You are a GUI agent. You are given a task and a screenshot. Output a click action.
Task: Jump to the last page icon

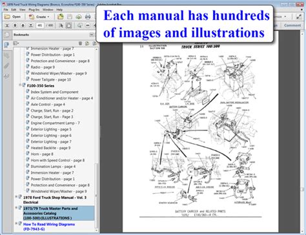(x=31, y=25)
